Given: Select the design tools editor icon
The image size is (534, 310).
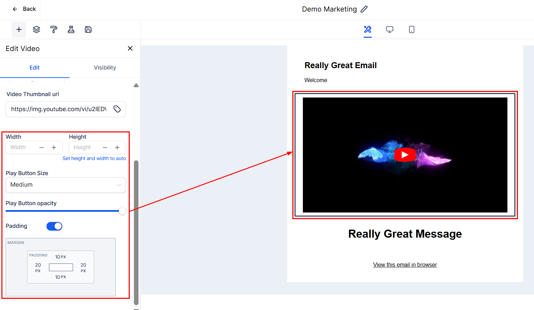Looking at the screenshot, I should click(x=368, y=30).
